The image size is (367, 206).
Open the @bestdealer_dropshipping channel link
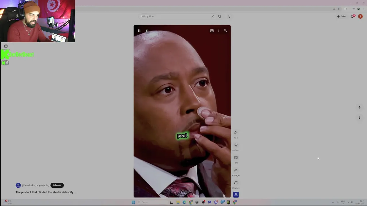click(36, 185)
